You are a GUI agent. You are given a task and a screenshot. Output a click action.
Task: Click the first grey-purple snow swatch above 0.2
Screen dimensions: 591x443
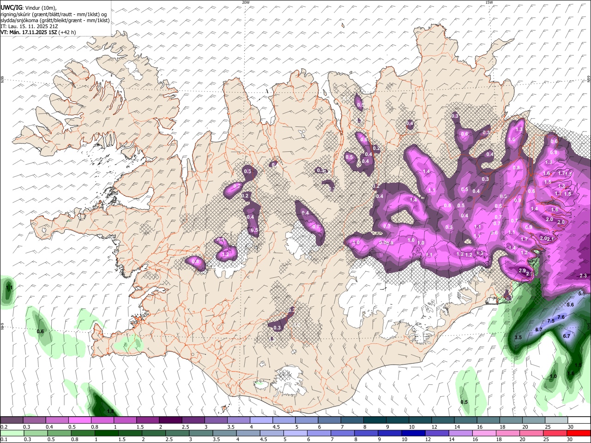pos(12,420)
